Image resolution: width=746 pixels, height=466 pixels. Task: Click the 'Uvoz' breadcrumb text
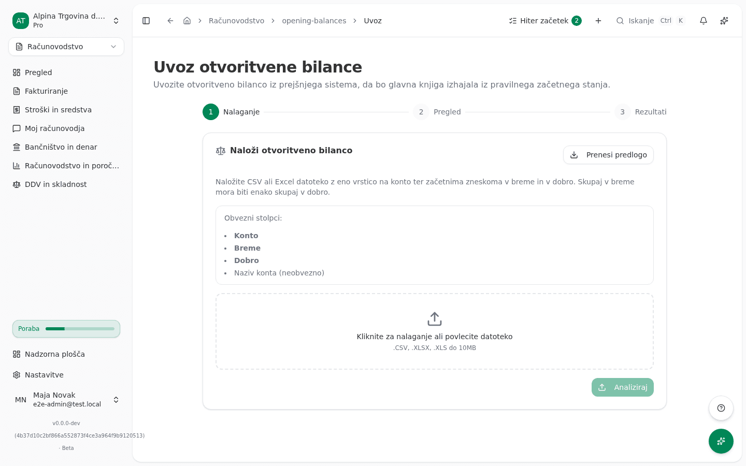tap(372, 21)
